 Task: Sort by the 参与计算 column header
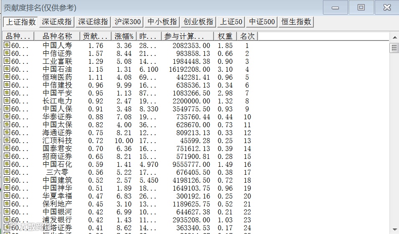(187, 36)
